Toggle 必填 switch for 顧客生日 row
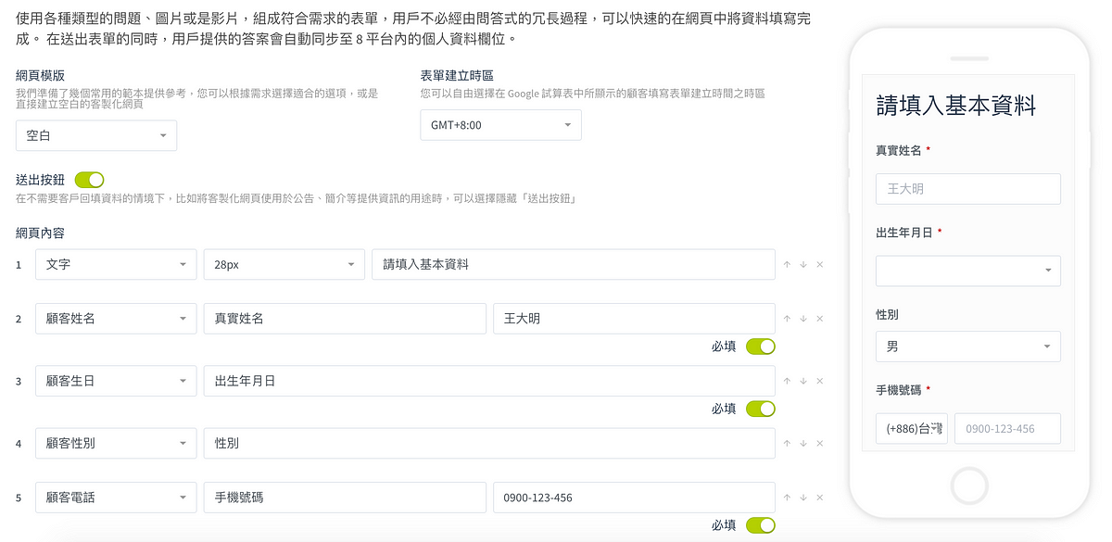The height and width of the screenshot is (542, 1112). coord(761,409)
